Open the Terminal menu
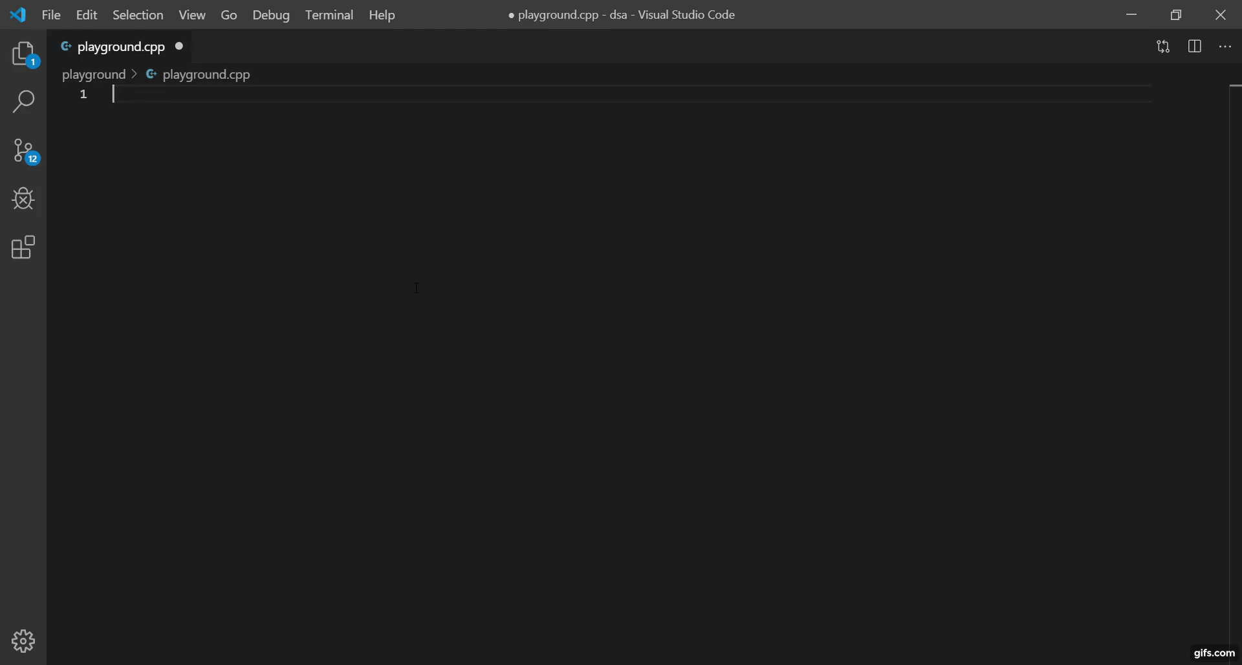1242x665 pixels. click(330, 15)
